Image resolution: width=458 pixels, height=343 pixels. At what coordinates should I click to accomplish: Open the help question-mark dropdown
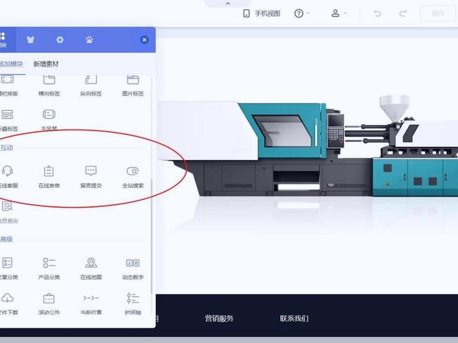pos(302,13)
